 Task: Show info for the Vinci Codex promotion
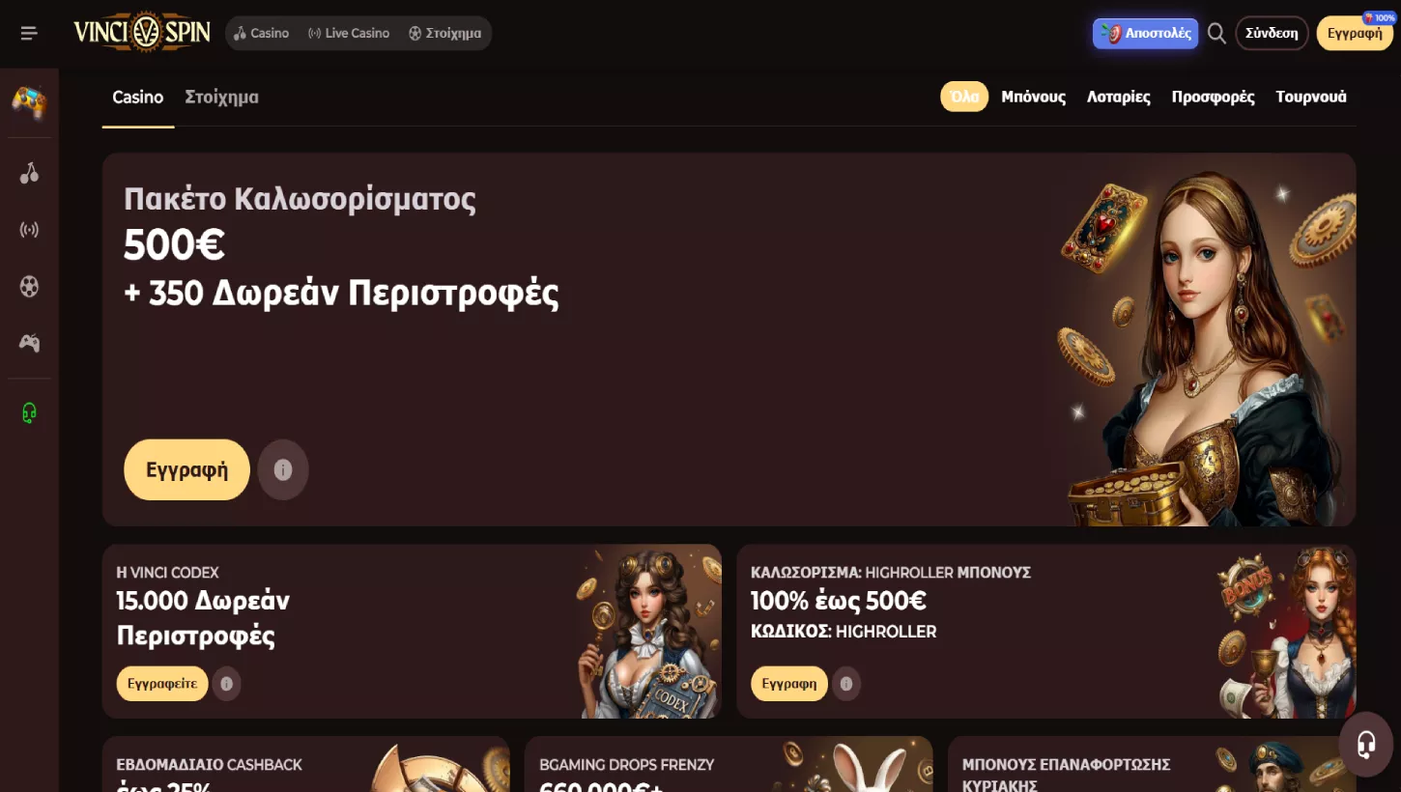click(227, 684)
